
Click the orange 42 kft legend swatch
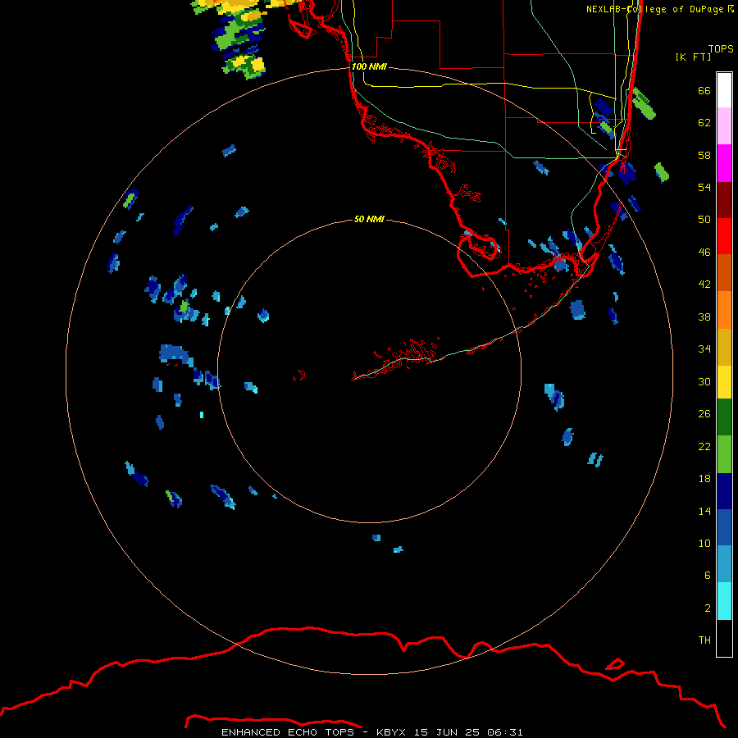pos(724,309)
